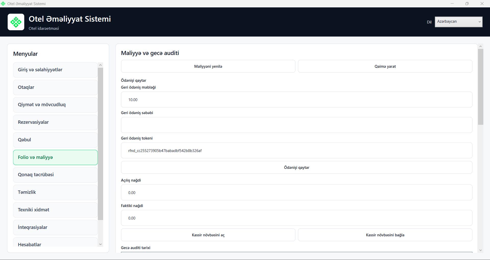Screen dimensions: 490x260
Task: Click the hotel app logo icon in header
Action: (16, 22)
